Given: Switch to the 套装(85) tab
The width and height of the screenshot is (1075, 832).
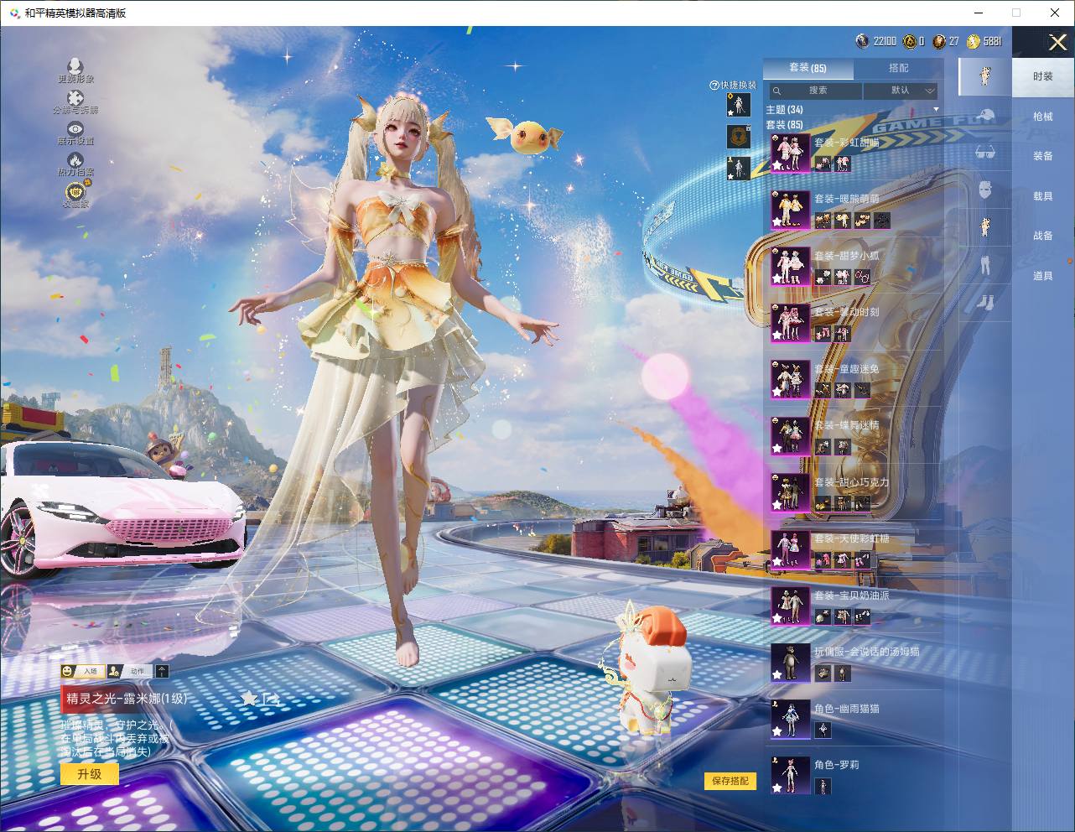Looking at the screenshot, I should tap(808, 68).
